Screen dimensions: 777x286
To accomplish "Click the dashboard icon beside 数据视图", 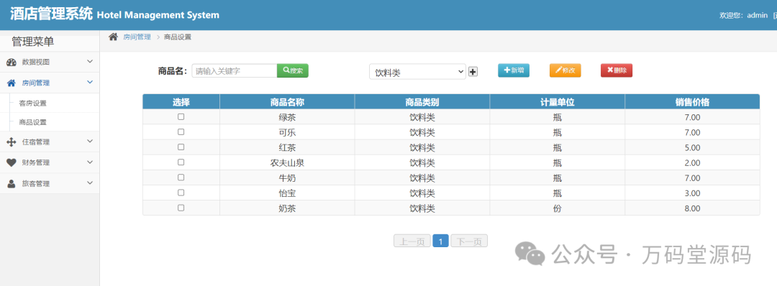I will click(x=12, y=63).
